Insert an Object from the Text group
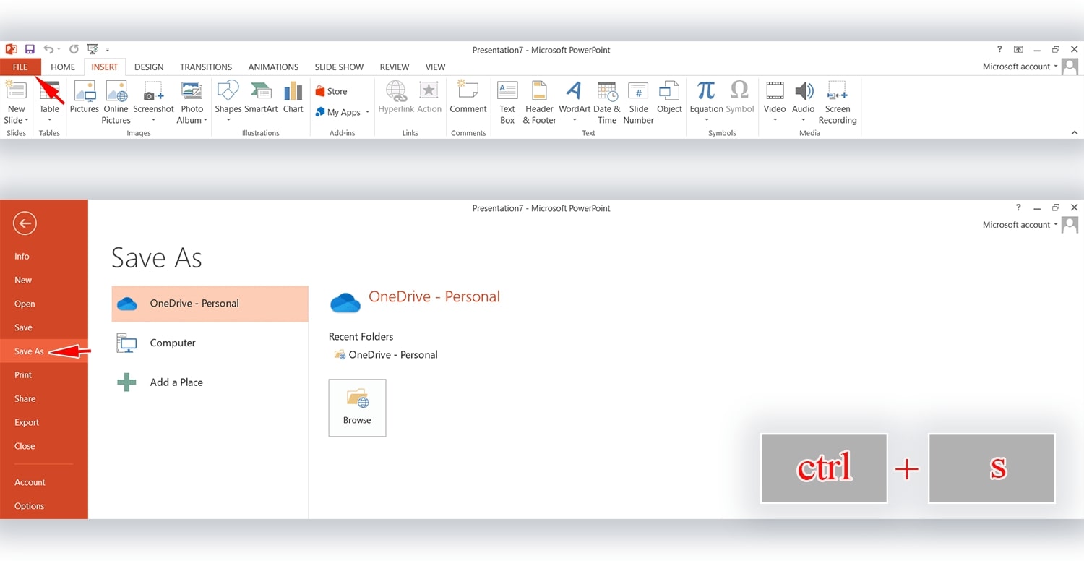 tap(669, 97)
